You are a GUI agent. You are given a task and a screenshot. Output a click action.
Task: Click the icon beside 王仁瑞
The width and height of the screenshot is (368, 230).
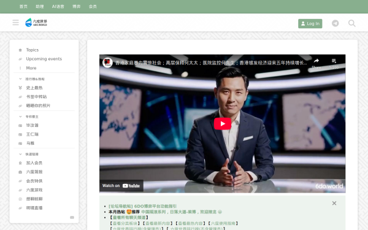tap(20, 134)
